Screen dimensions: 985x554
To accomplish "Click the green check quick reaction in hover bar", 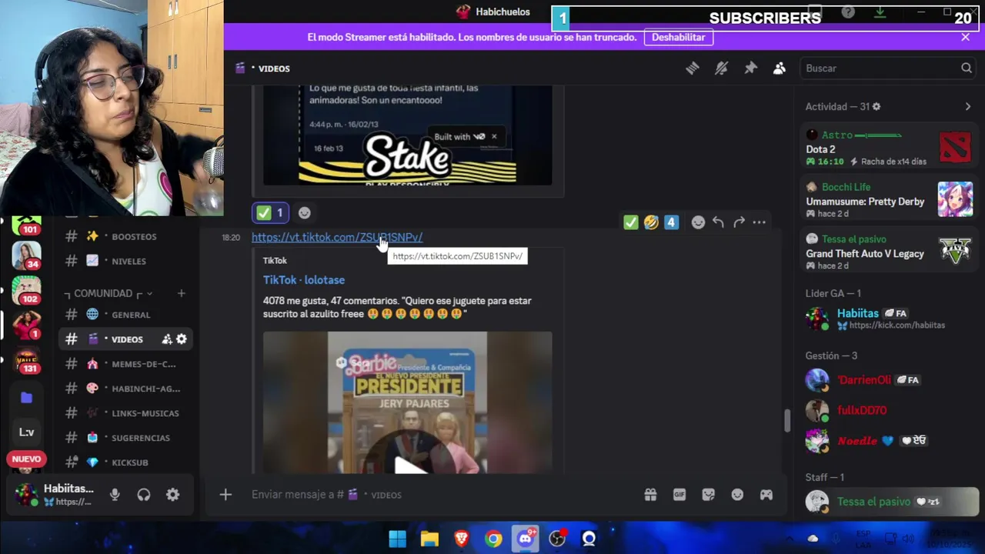I will tap(631, 222).
